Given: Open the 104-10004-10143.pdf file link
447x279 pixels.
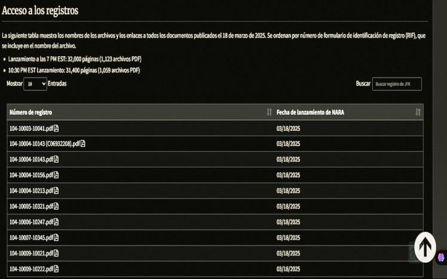Looking at the screenshot, I should pos(31,160).
